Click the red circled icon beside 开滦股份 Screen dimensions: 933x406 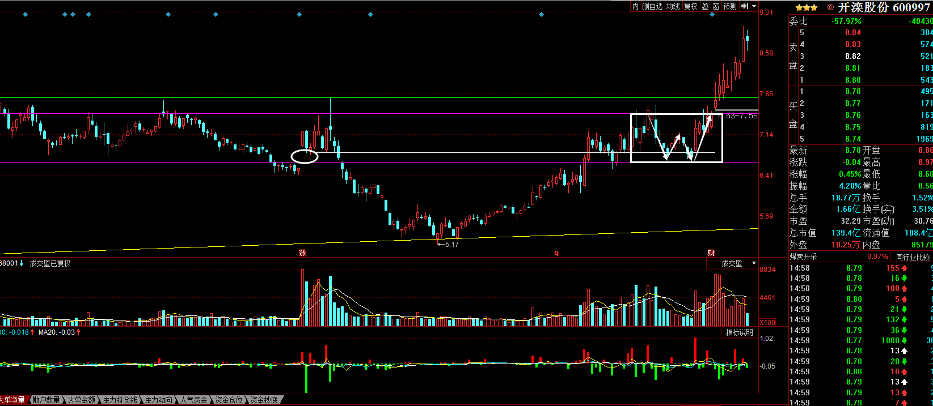(x=830, y=7)
